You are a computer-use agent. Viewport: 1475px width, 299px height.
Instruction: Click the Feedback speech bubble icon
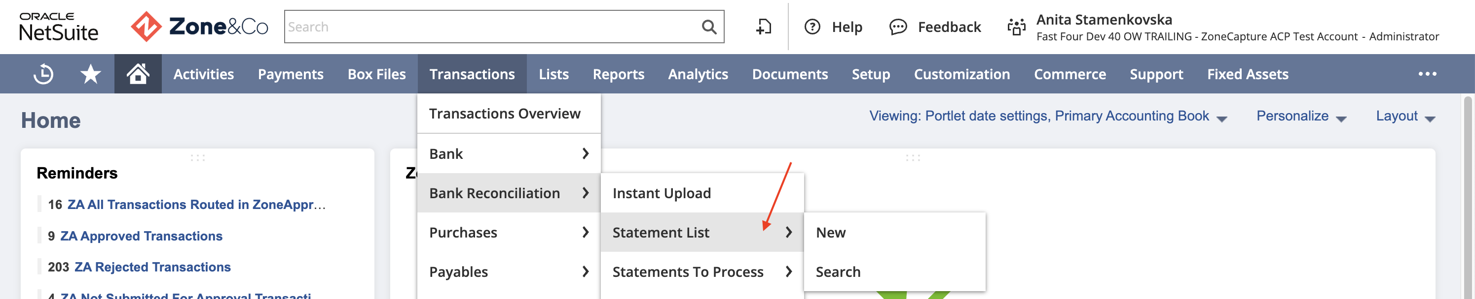pos(898,27)
